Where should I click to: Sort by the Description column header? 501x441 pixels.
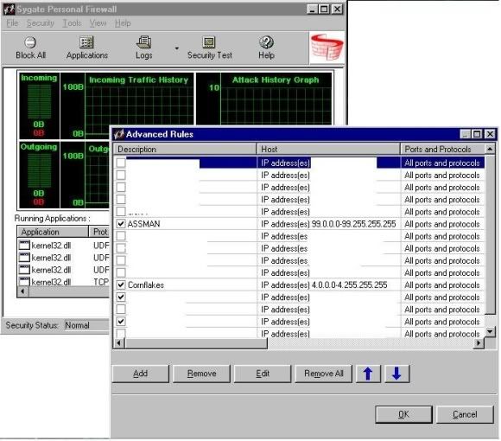coord(185,150)
